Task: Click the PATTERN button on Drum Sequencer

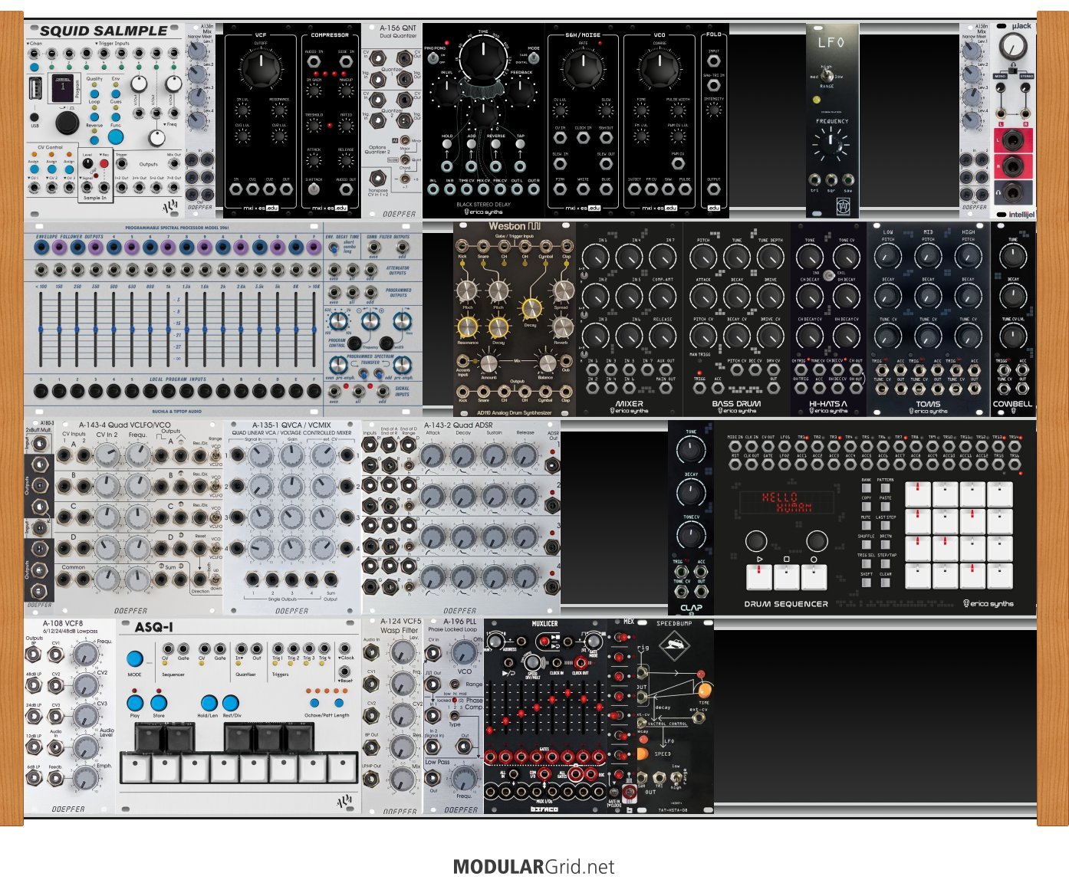Action: 885,488
